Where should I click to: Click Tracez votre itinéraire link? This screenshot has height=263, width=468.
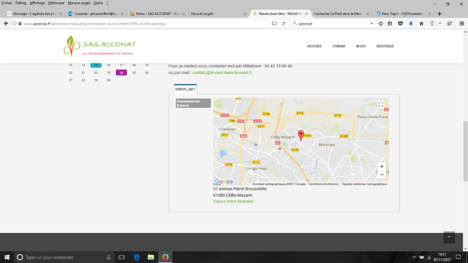coord(233,201)
